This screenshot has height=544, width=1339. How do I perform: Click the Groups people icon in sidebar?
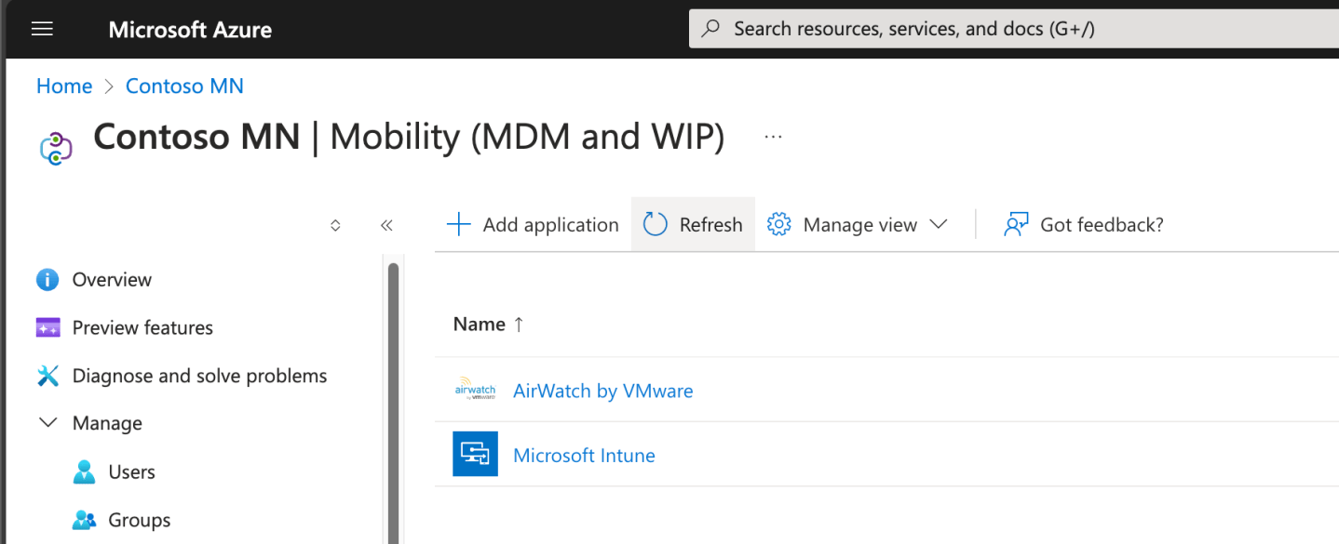coord(84,520)
